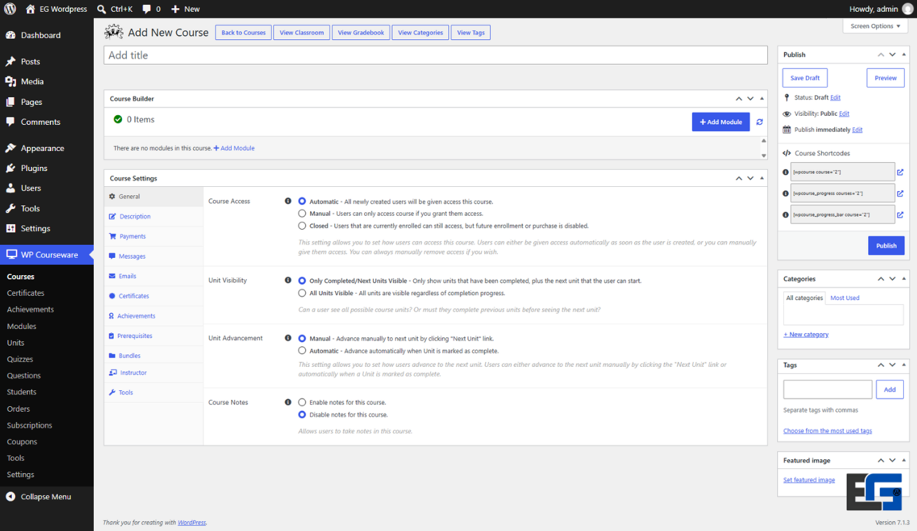Click the Plugins icon in sidebar
This screenshot has width=917, height=531.
click(x=10, y=168)
